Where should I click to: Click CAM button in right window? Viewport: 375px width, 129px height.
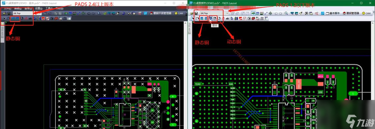(x=366, y=14)
